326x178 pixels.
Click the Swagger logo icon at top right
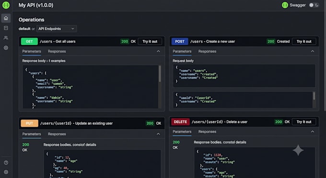[285, 5]
